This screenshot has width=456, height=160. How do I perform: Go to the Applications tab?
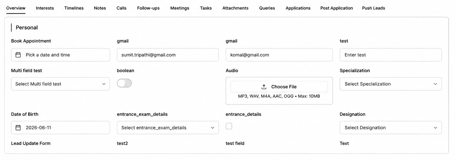point(298,8)
